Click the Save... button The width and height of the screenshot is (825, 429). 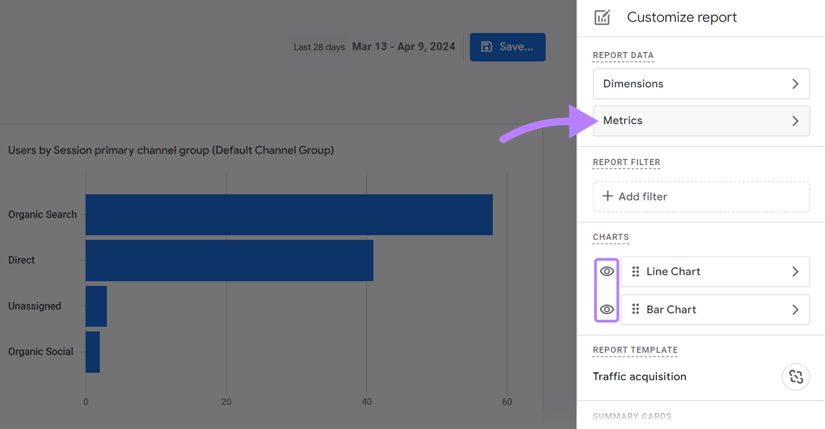point(507,47)
